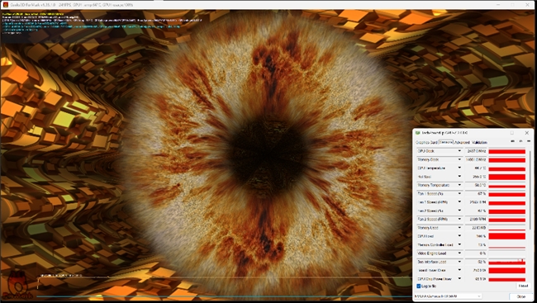537x303 pixels.
Task: Switch to the Graphics Card tab
Action: 426,143
